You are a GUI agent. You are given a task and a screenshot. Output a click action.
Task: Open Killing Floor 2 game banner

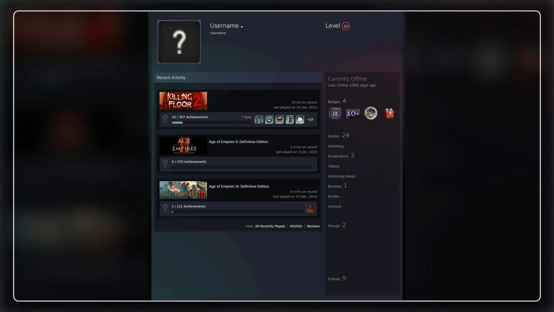tap(183, 101)
